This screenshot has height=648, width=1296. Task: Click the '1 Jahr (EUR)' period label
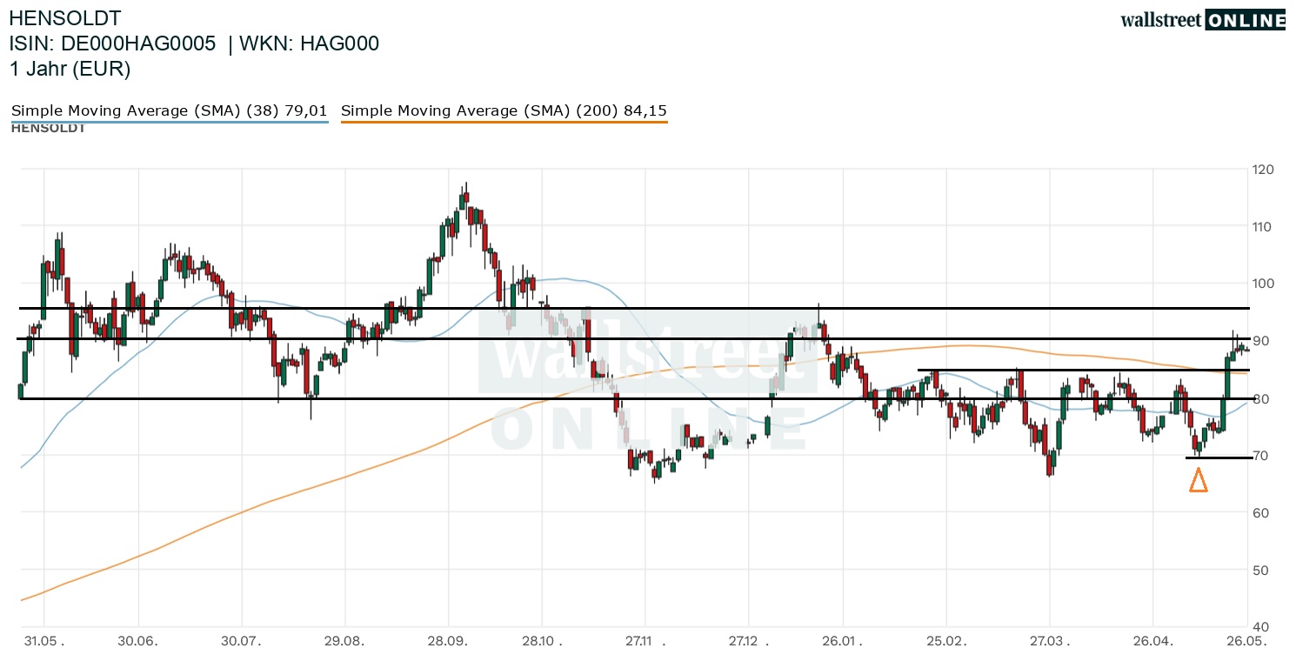[x=70, y=70]
